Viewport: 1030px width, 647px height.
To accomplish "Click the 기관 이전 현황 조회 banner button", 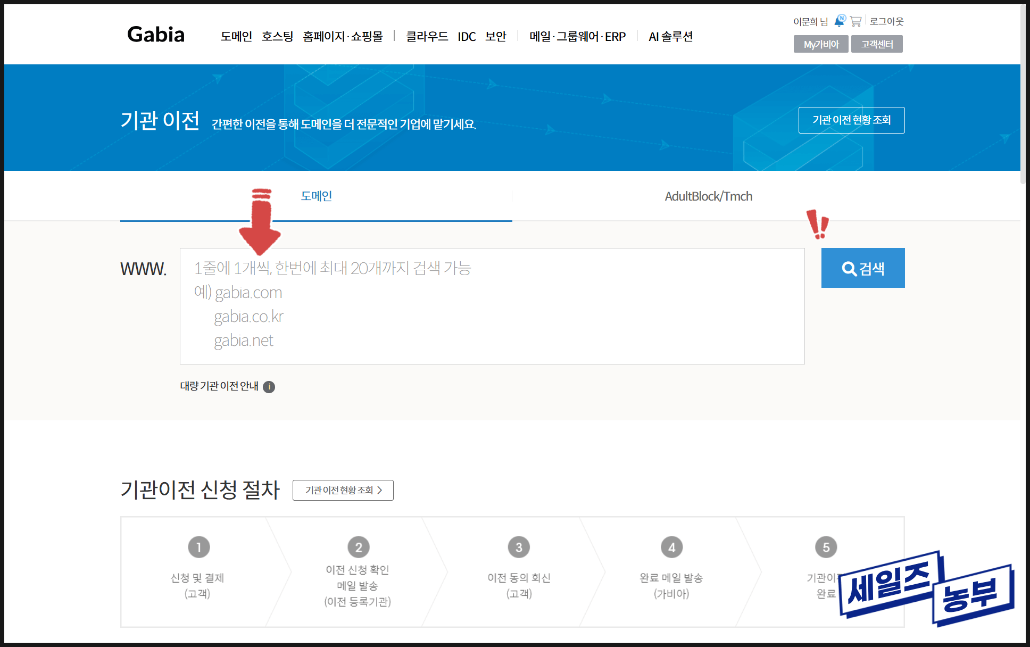I will 851,120.
